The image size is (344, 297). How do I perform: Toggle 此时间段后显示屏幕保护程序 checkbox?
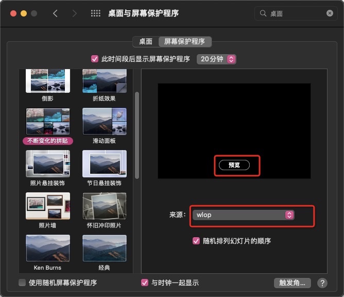(94, 59)
